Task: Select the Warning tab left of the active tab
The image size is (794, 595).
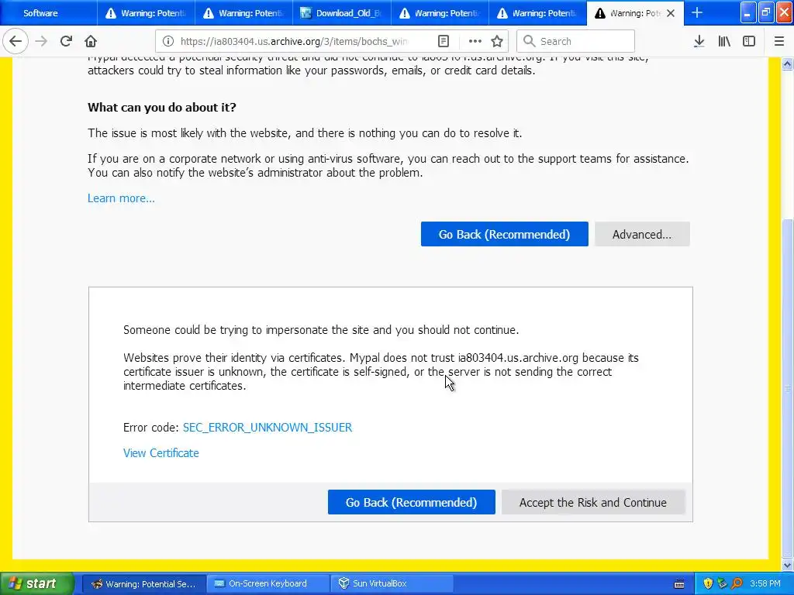Action: [537, 13]
